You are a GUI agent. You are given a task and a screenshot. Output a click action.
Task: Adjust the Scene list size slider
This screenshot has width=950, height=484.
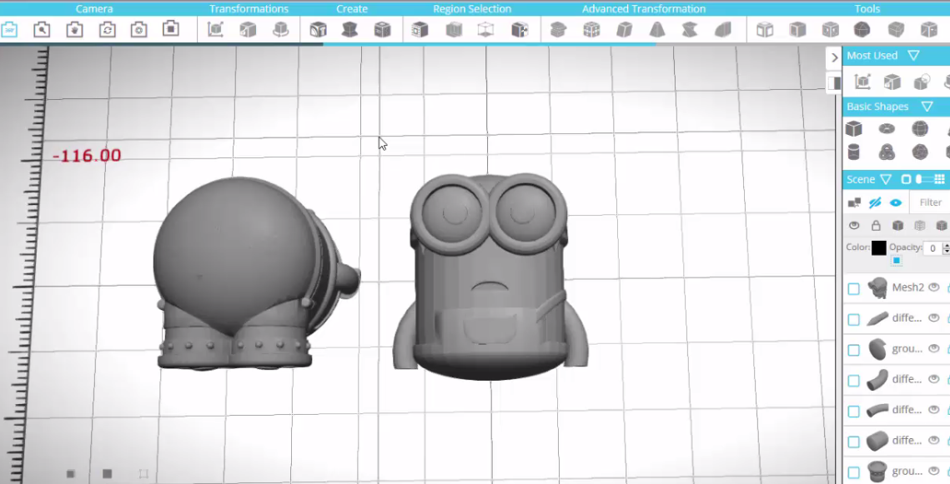[x=922, y=179]
